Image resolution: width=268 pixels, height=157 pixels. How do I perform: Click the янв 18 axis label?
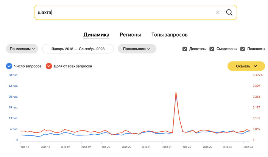click(25, 147)
